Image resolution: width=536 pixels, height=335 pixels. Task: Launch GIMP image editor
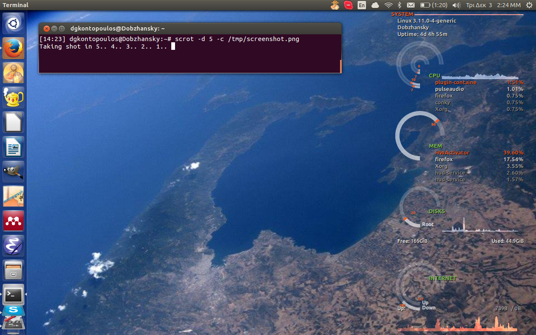tap(13, 172)
